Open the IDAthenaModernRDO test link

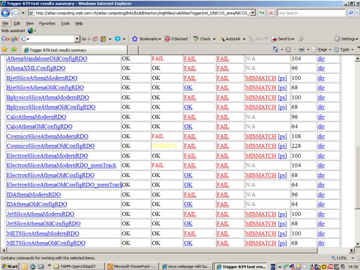34,194
